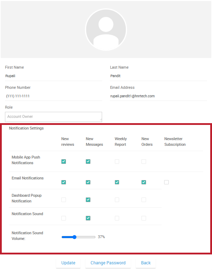The width and height of the screenshot is (212, 270).
Task: Click the Notification Sound Volume label
Action: click(27, 236)
